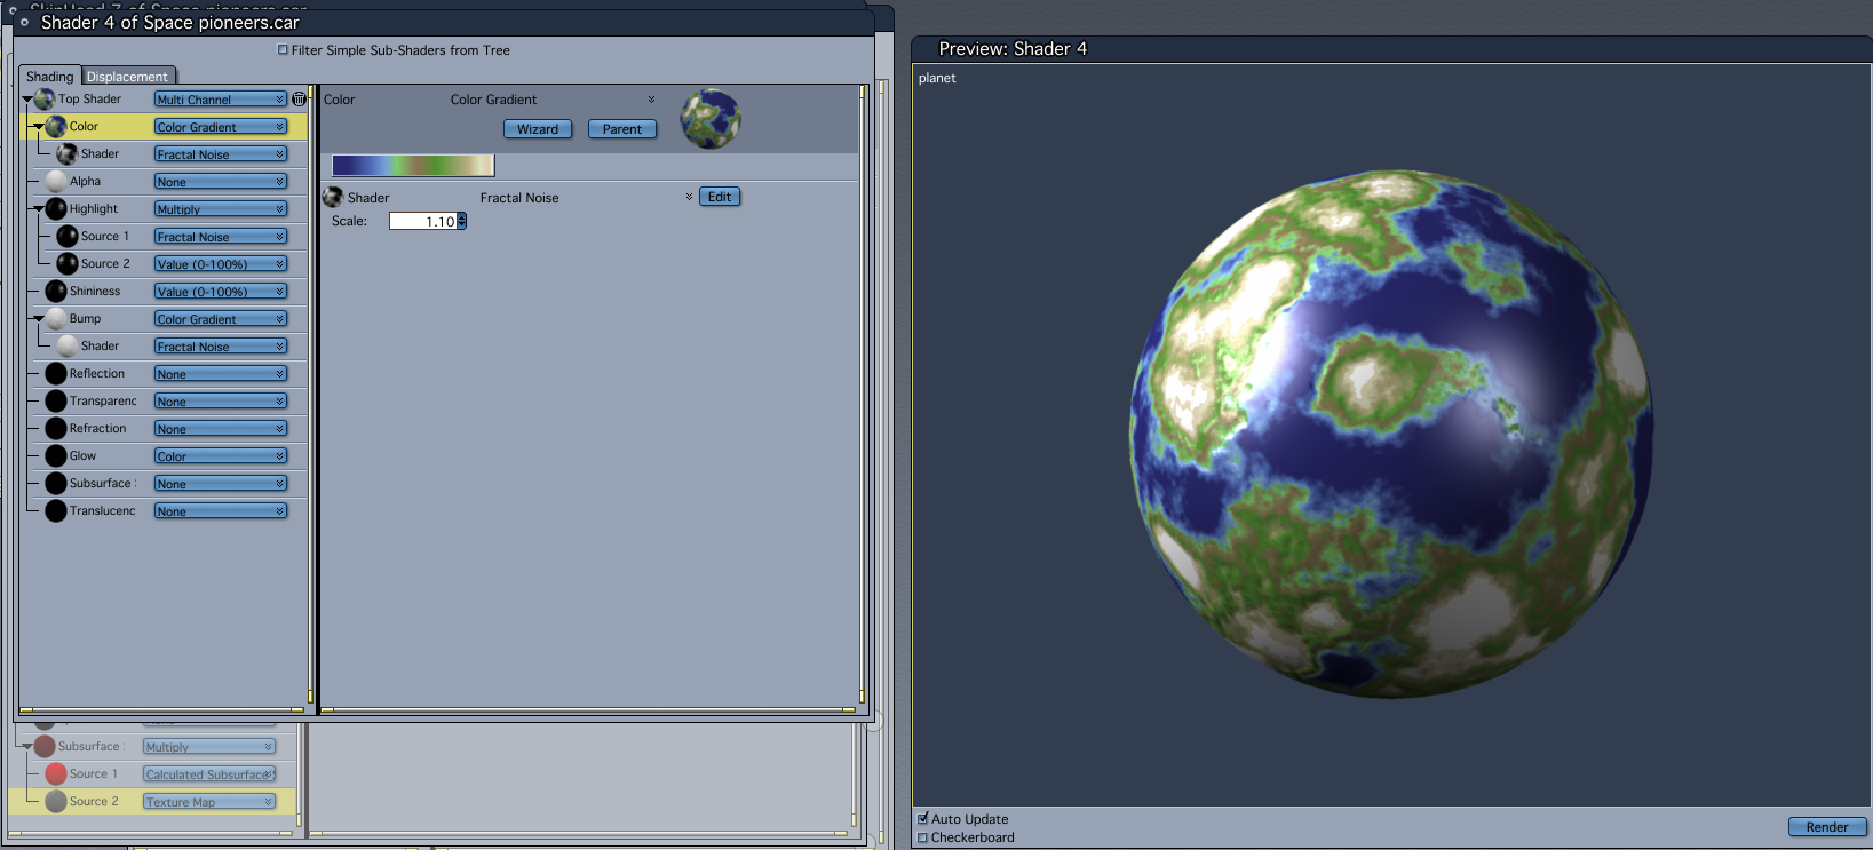This screenshot has height=850, width=1873.
Task: Collapse the Highlight tree node
Action: (x=38, y=209)
